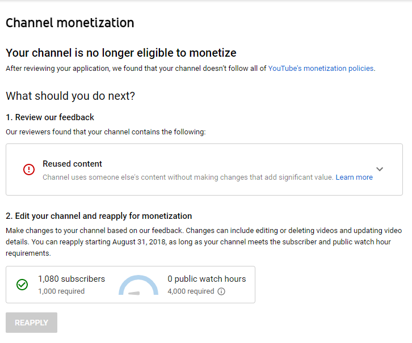Click the green subscribers checkmark icon
412x343 pixels.
(22, 285)
